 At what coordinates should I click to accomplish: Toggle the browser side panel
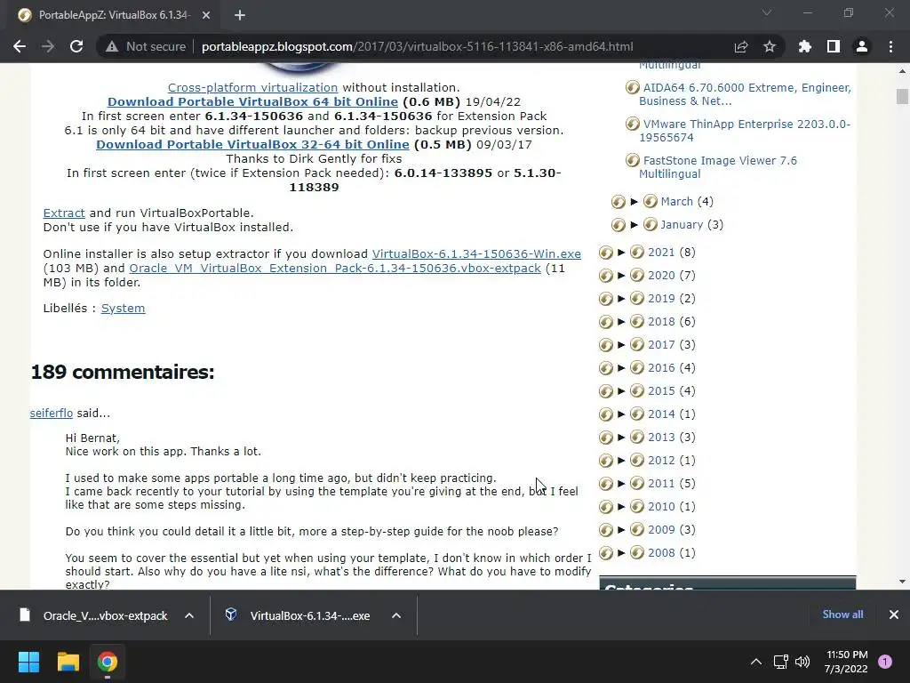coord(834,46)
